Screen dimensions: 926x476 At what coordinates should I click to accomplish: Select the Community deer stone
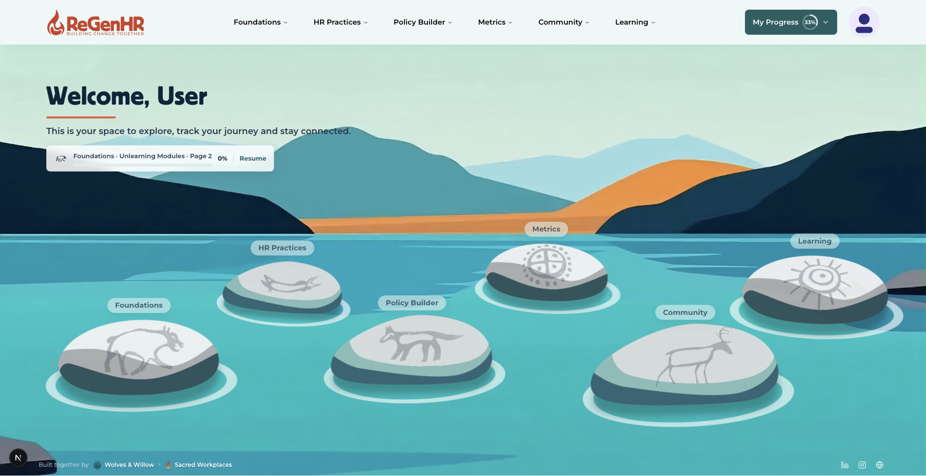(684, 365)
